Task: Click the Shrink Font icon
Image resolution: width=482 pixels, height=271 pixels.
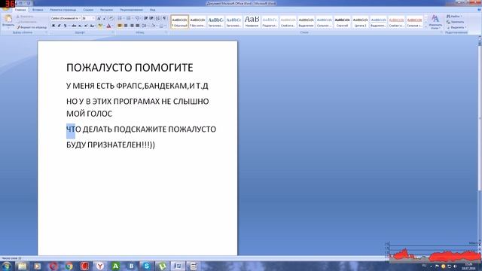Action: point(105,18)
